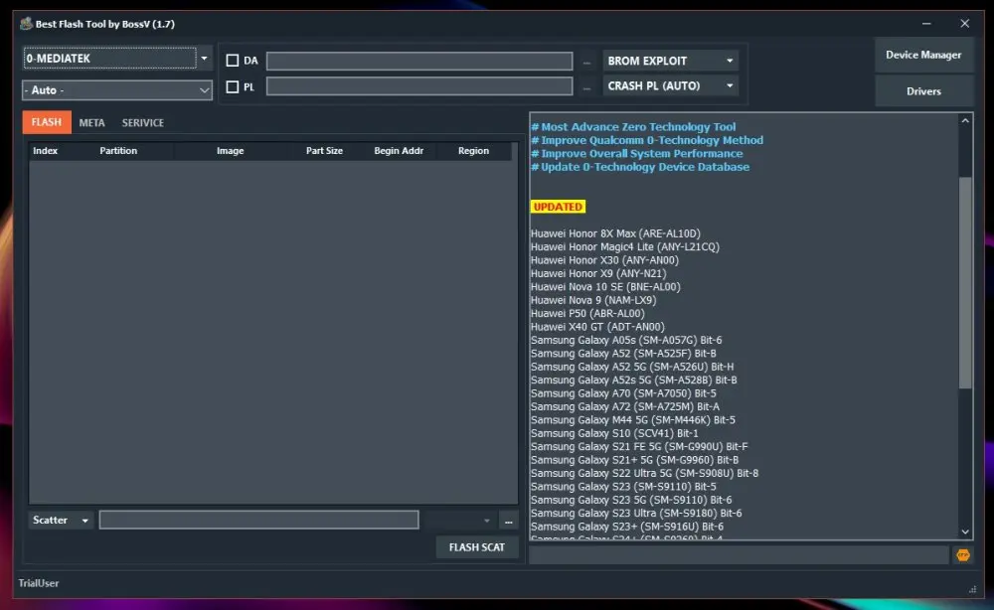Click the yellow UPDATED label
This screenshot has width=994, height=610.
point(558,207)
